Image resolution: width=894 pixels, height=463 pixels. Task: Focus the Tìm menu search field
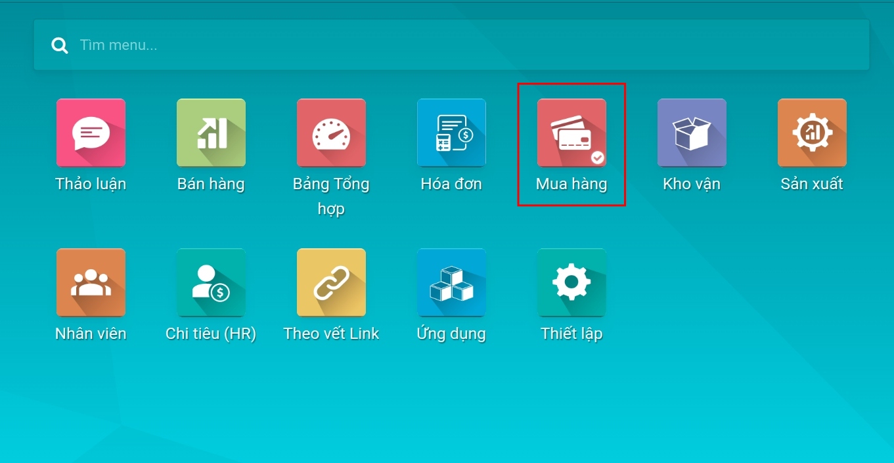(451, 45)
